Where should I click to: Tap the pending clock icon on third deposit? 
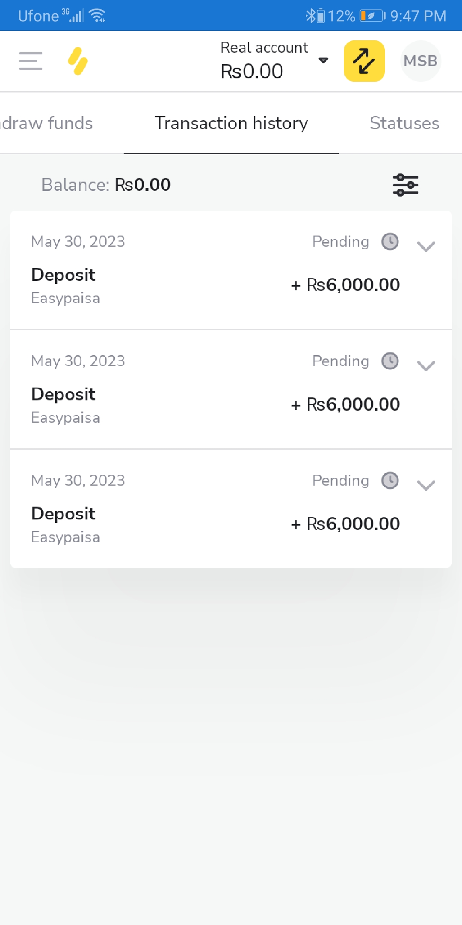click(x=390, y=480)
